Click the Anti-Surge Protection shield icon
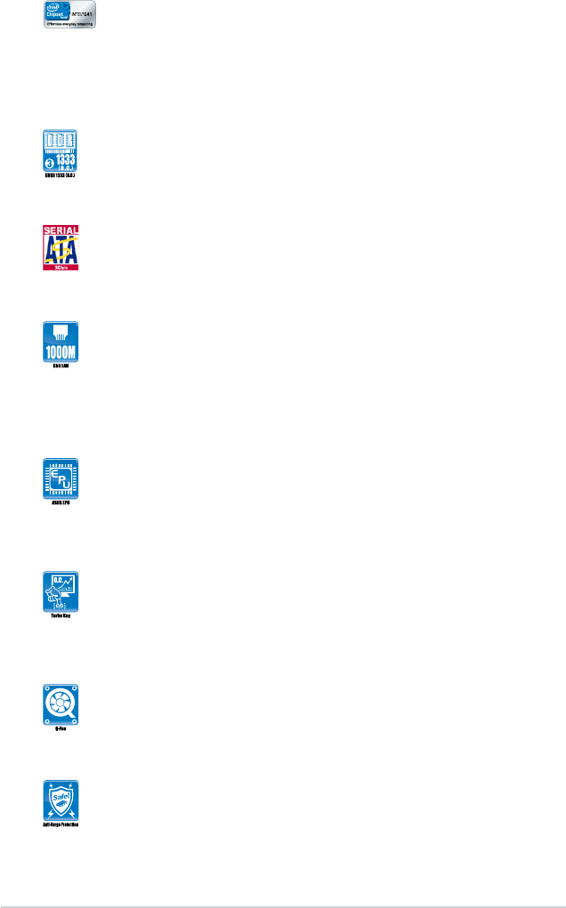Viewport: 566px width, 908px height. pyautogui.click(x=61, y=801)
